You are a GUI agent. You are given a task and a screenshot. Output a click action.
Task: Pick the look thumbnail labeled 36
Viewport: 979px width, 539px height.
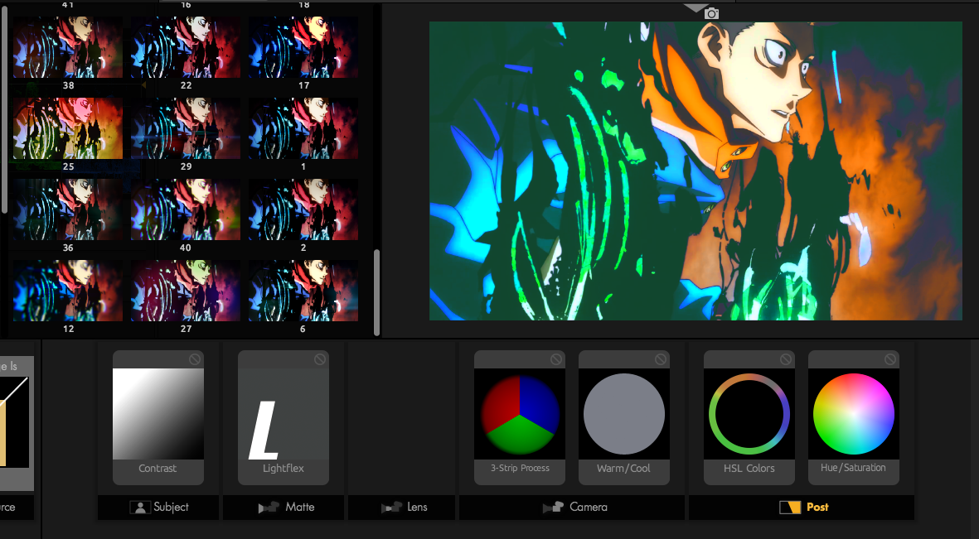point(68,209)
